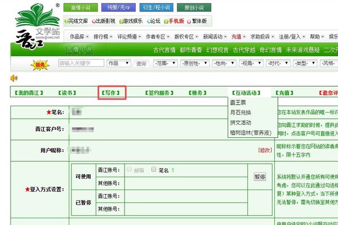Expand the 版权专区 menu
The image size is (338, 225).
click(186, 37)
